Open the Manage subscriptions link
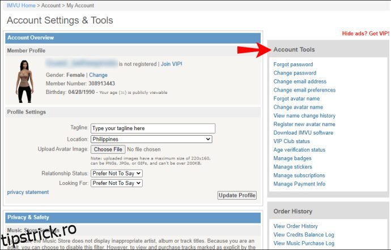 click(299, 175)
